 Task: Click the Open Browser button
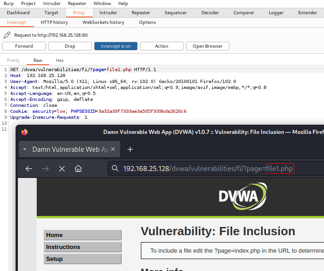(207, 46)
